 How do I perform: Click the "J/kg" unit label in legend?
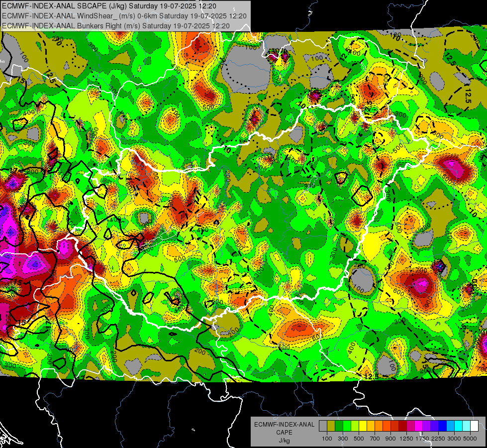click(284, 441)
